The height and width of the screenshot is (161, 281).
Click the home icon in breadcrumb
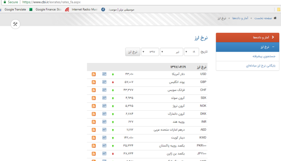(275, 18)
